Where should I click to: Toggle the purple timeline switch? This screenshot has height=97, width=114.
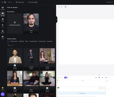tap(66, 78)
